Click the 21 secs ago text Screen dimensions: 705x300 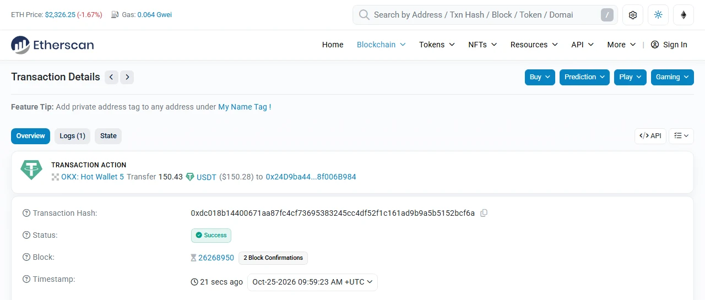(x=221, y=282)
